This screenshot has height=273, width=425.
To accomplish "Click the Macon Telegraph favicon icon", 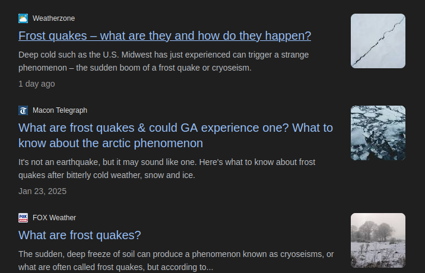I will coord(23,110).
